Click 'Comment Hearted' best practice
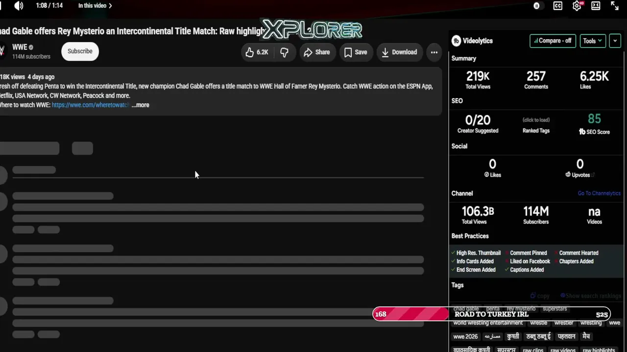The height and width of the screenshot is (352, 627). pos(579,253)
